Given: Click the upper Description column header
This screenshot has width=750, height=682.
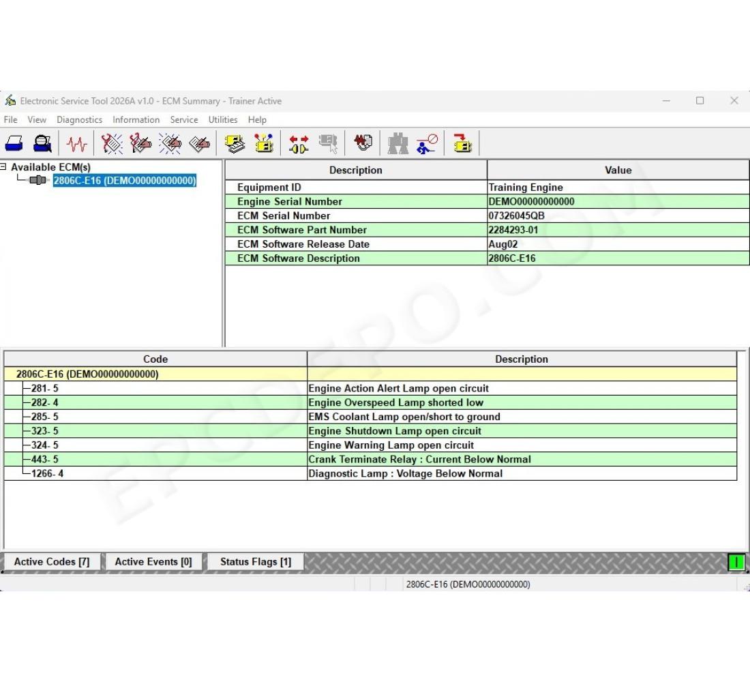Looking at the screenshot, I should [x=356, y=170].
